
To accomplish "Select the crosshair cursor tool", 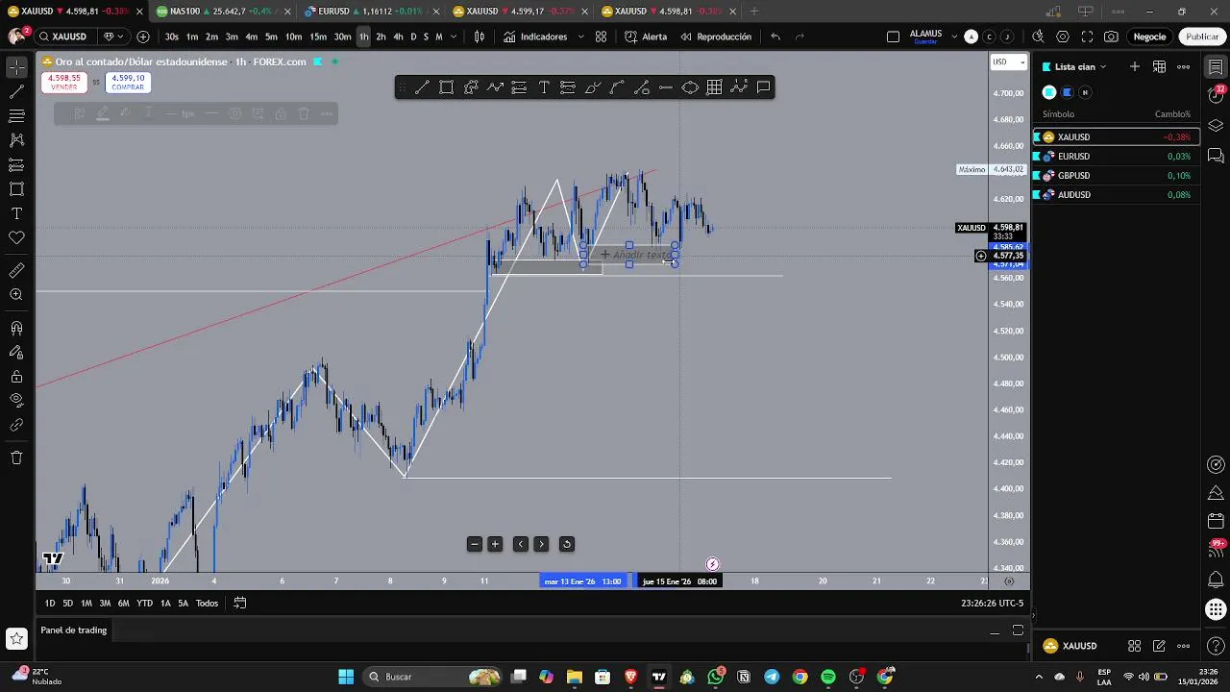I will click(x=16, y=67).
